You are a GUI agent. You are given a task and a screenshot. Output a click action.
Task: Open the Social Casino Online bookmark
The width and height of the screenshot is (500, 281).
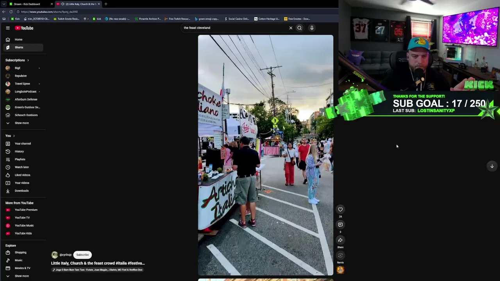point(237,19)
